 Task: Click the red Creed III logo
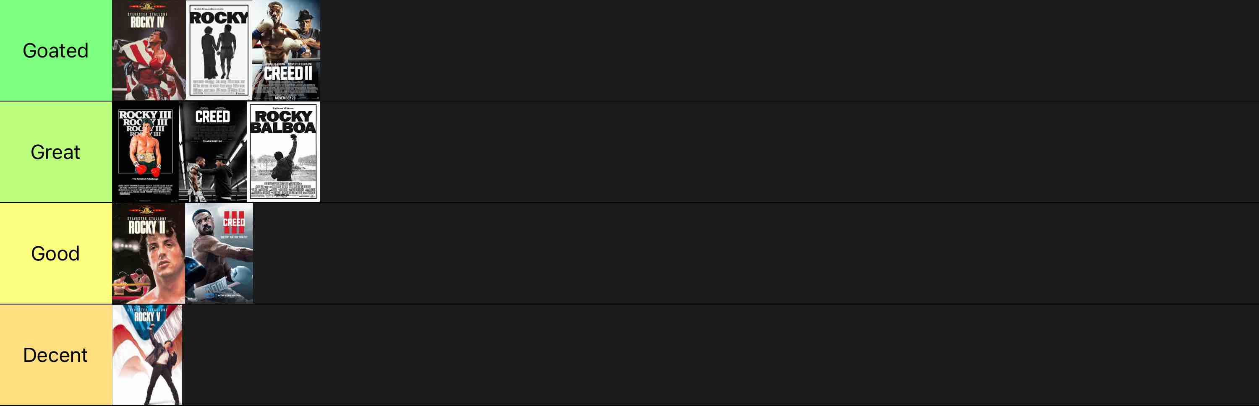[x=234, y=222]
